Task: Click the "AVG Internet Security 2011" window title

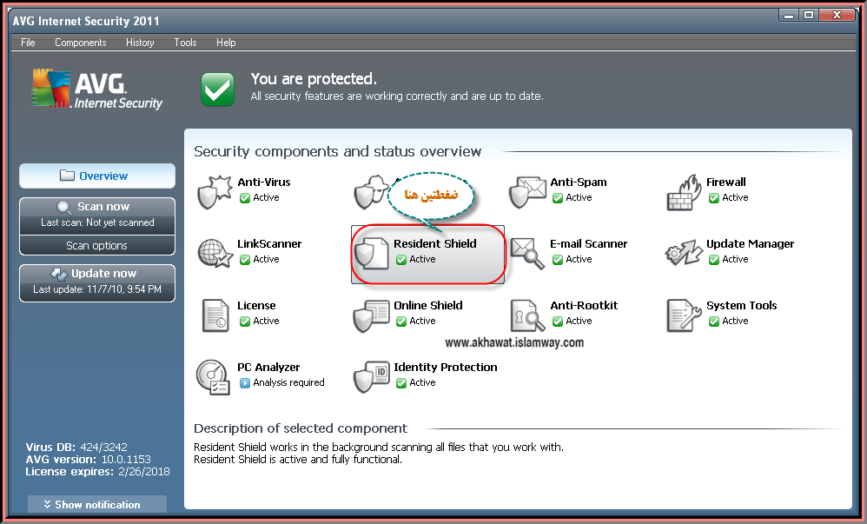Action: pyautogui.click(x=86, y=21)
